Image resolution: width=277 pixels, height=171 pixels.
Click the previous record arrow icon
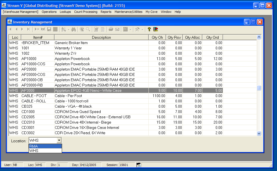(x=16, y=29)
